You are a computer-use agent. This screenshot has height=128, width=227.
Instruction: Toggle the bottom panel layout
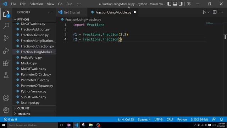tap(175, 4)
